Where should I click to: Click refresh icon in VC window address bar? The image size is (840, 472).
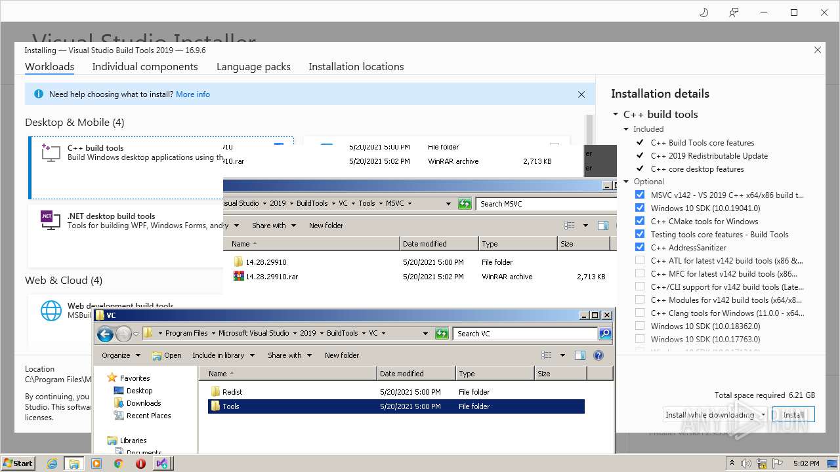[x=442, y=334]
